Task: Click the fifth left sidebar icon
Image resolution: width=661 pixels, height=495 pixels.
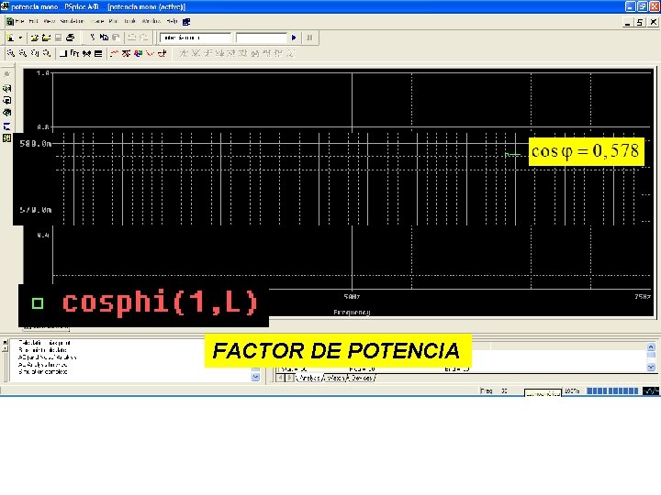Action: (x=7, y=126)
